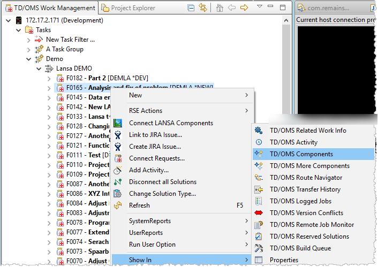Click the TD/OMS Build Queue tools icon

point(259,248)
